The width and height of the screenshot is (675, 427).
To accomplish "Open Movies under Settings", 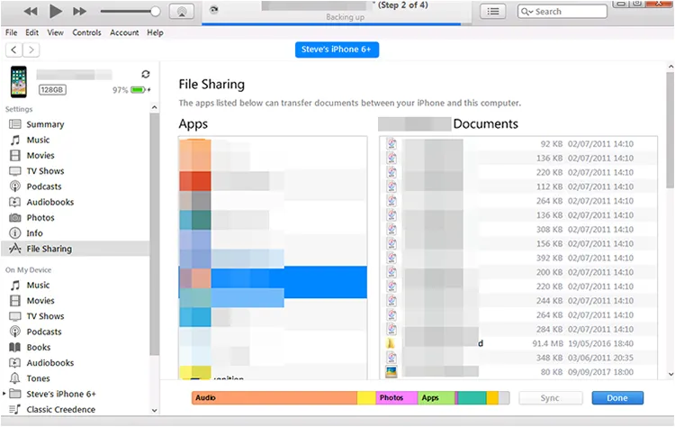I will click(x=40, y=156).
